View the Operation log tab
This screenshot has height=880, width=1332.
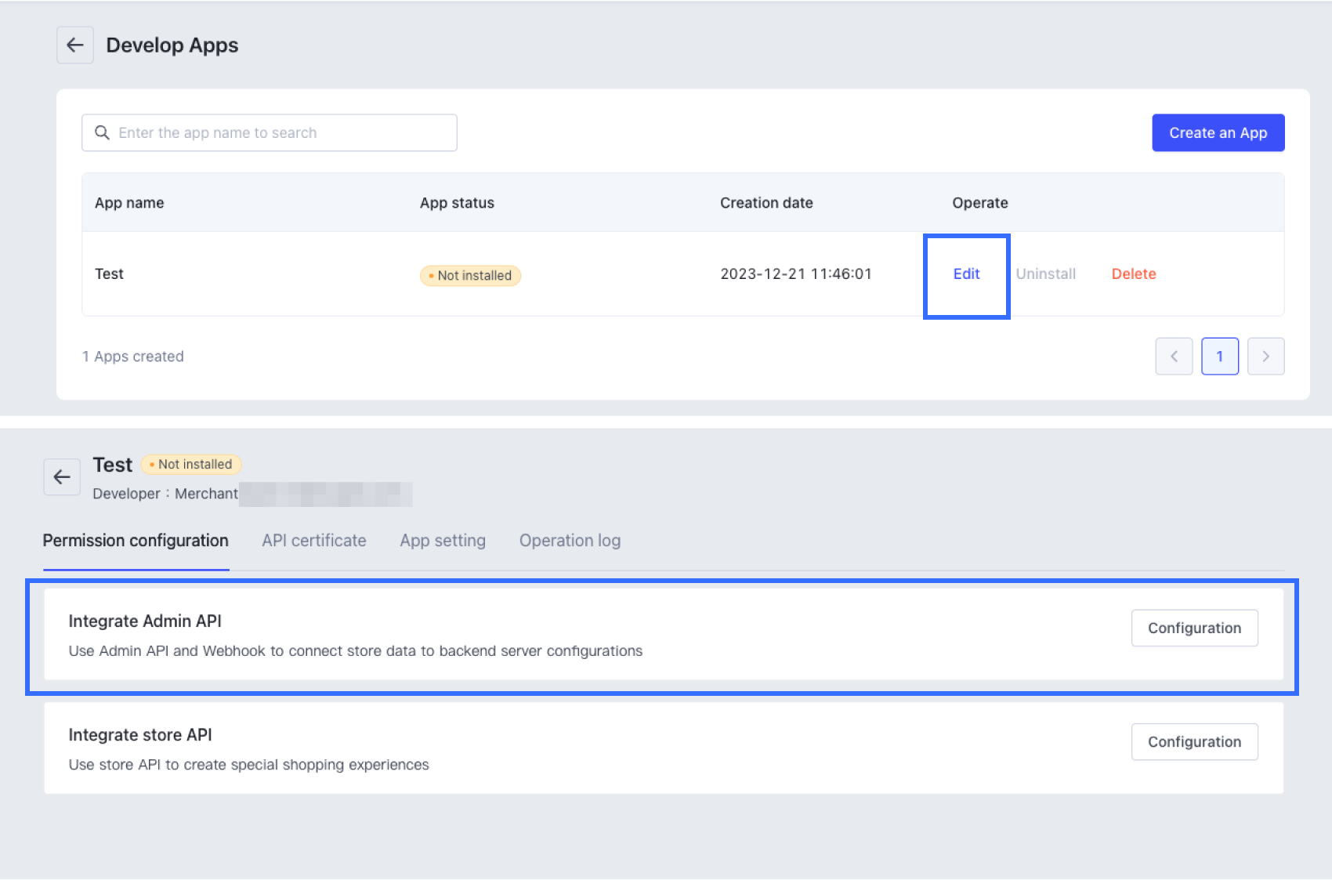pos(570,540)
